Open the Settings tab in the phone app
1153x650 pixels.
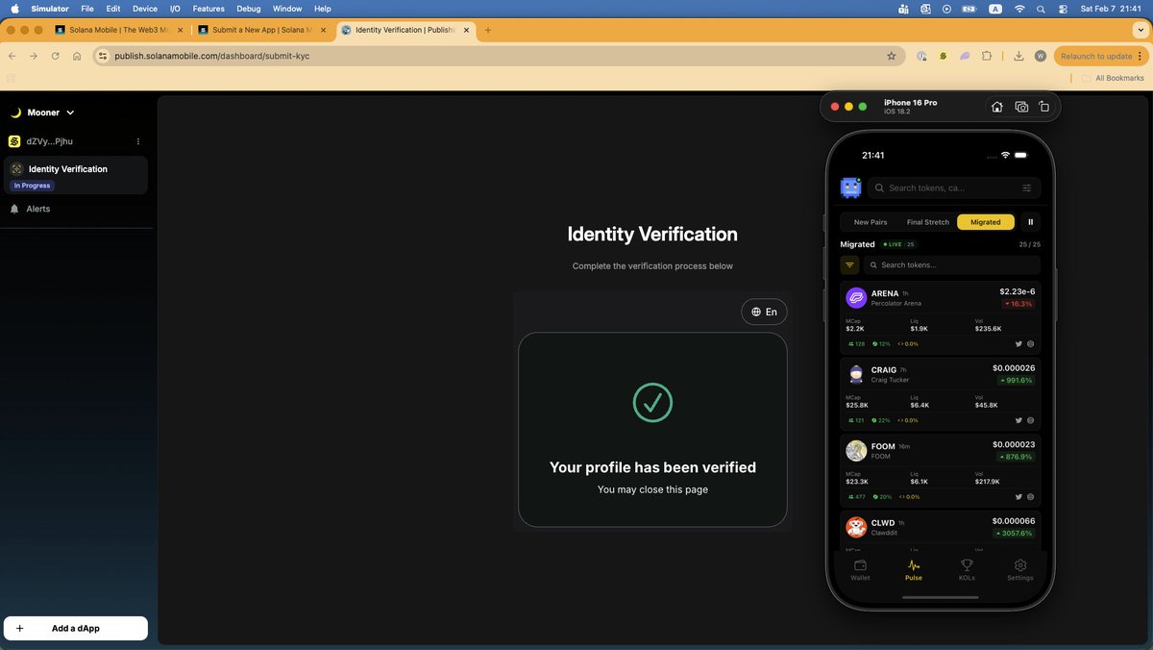(x=1020, y=570)
